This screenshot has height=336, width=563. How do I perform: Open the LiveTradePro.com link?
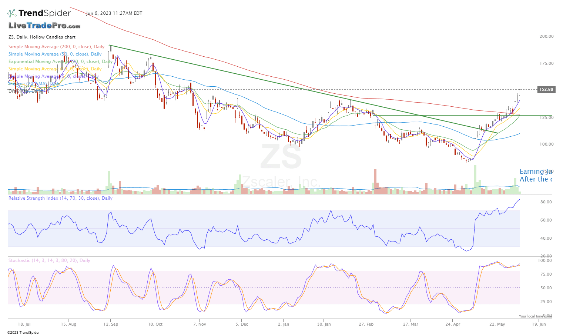click(44, 26)
